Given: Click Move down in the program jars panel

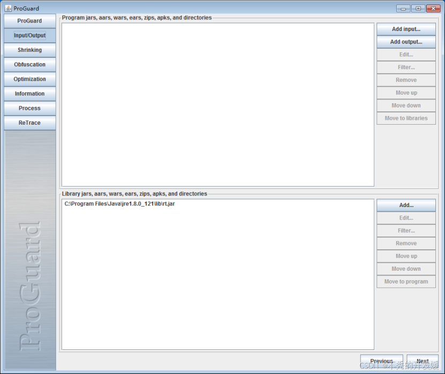Looking at the screenshot, I should tap(406, 105).
